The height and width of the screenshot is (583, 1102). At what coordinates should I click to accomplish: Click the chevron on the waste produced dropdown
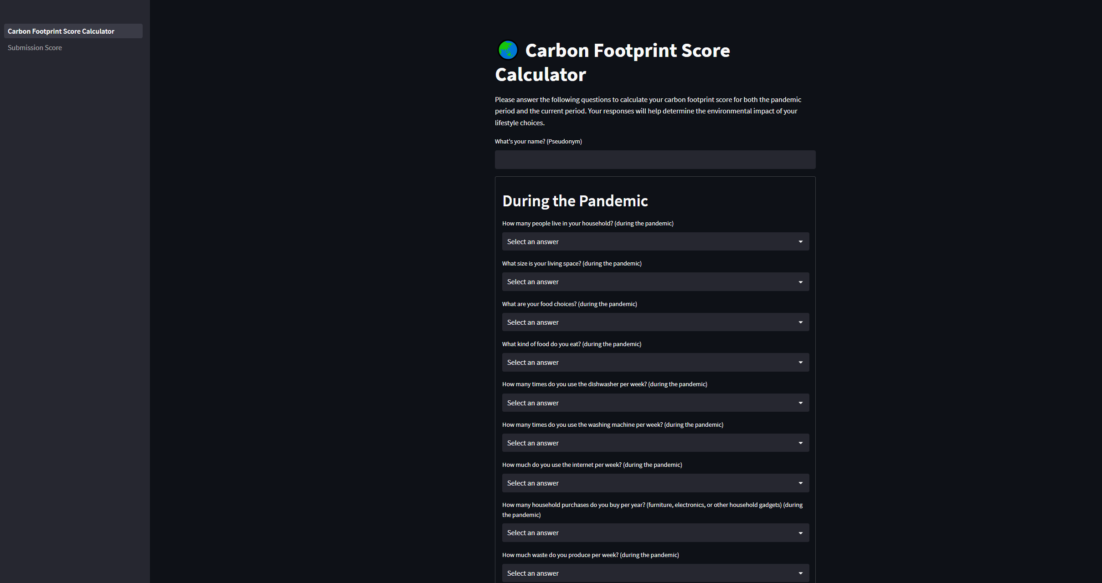(x=801, y=573)
